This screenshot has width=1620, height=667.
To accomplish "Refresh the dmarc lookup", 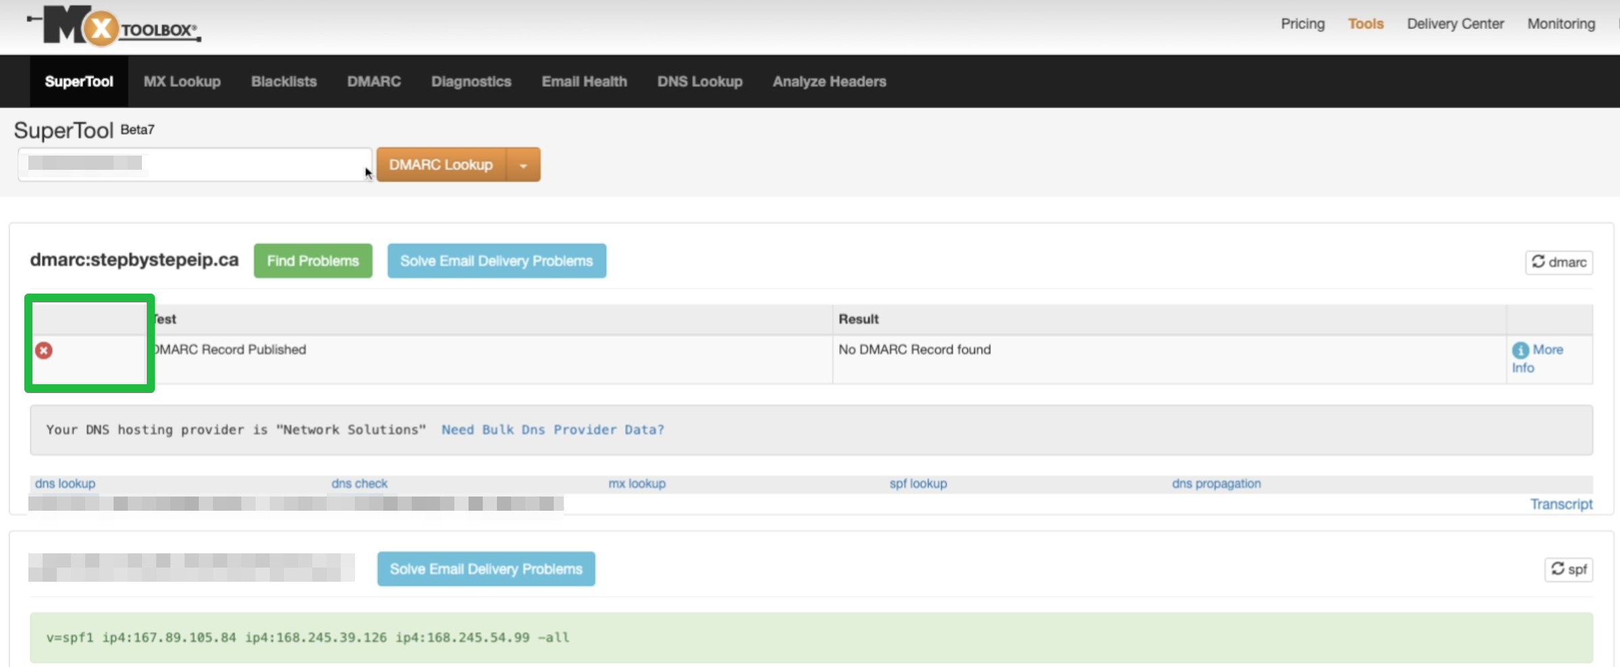I will (1558, 262).
